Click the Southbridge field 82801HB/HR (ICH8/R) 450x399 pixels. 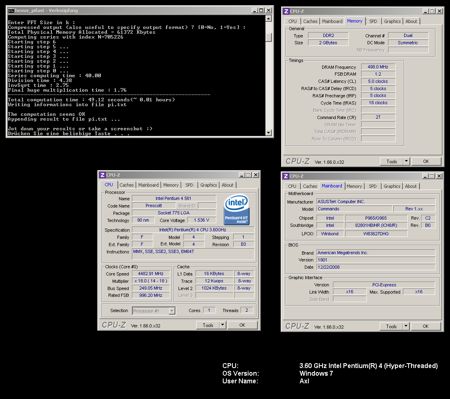pyautogui.click(x=376, y=226)
